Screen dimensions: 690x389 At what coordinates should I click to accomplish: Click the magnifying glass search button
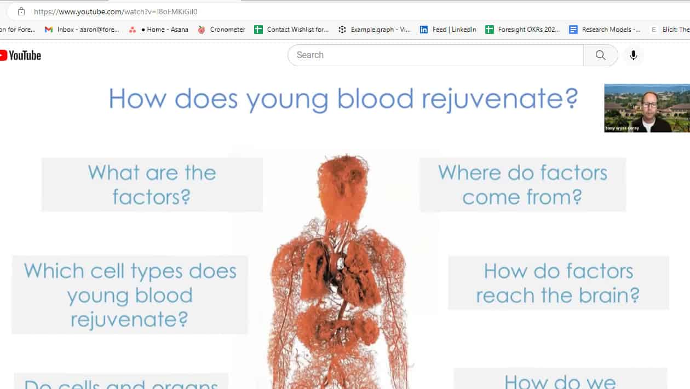click(600, 55)
